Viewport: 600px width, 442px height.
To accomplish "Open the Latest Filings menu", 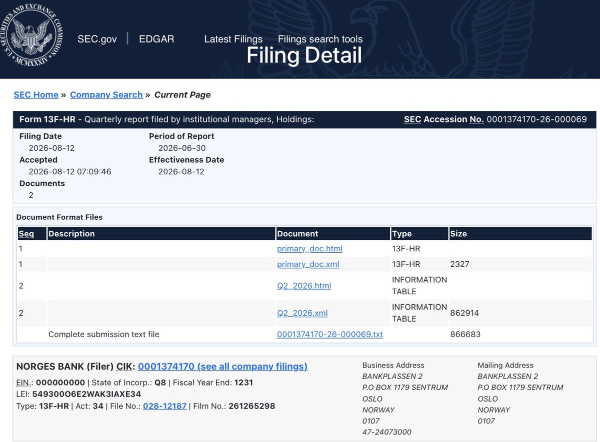I will point(233,39).
